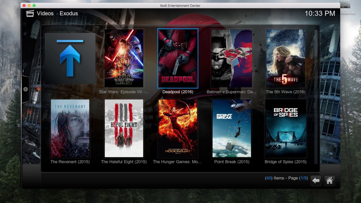The height and width of the screenshot is (203, 361).
Task: Select the Deadpool movie poster
Action: (178, 58)
